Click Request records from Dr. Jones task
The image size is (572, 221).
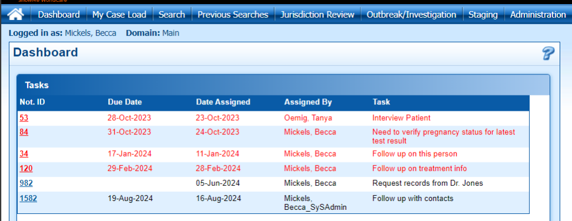pos(427,183)
